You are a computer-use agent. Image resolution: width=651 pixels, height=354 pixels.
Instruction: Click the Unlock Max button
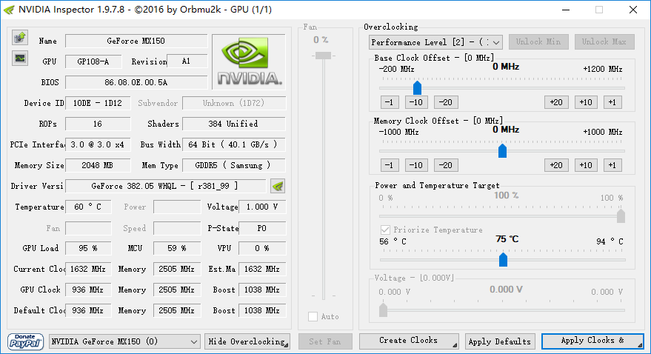604,41
